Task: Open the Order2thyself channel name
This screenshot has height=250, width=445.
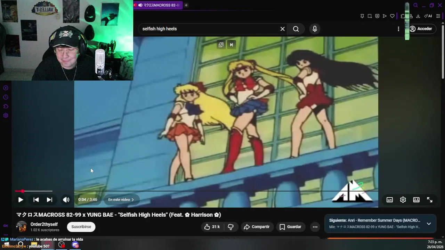Action: (44, 224)
